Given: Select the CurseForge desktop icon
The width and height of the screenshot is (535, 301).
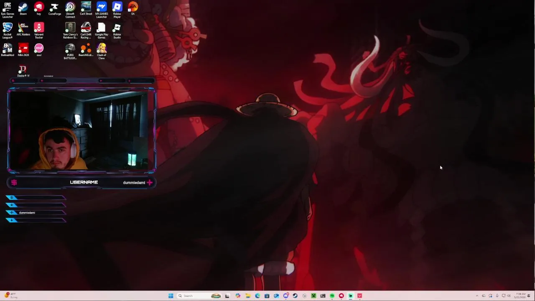Looking at the screenshot, I should pyautogui.click(x=54, y=9).
